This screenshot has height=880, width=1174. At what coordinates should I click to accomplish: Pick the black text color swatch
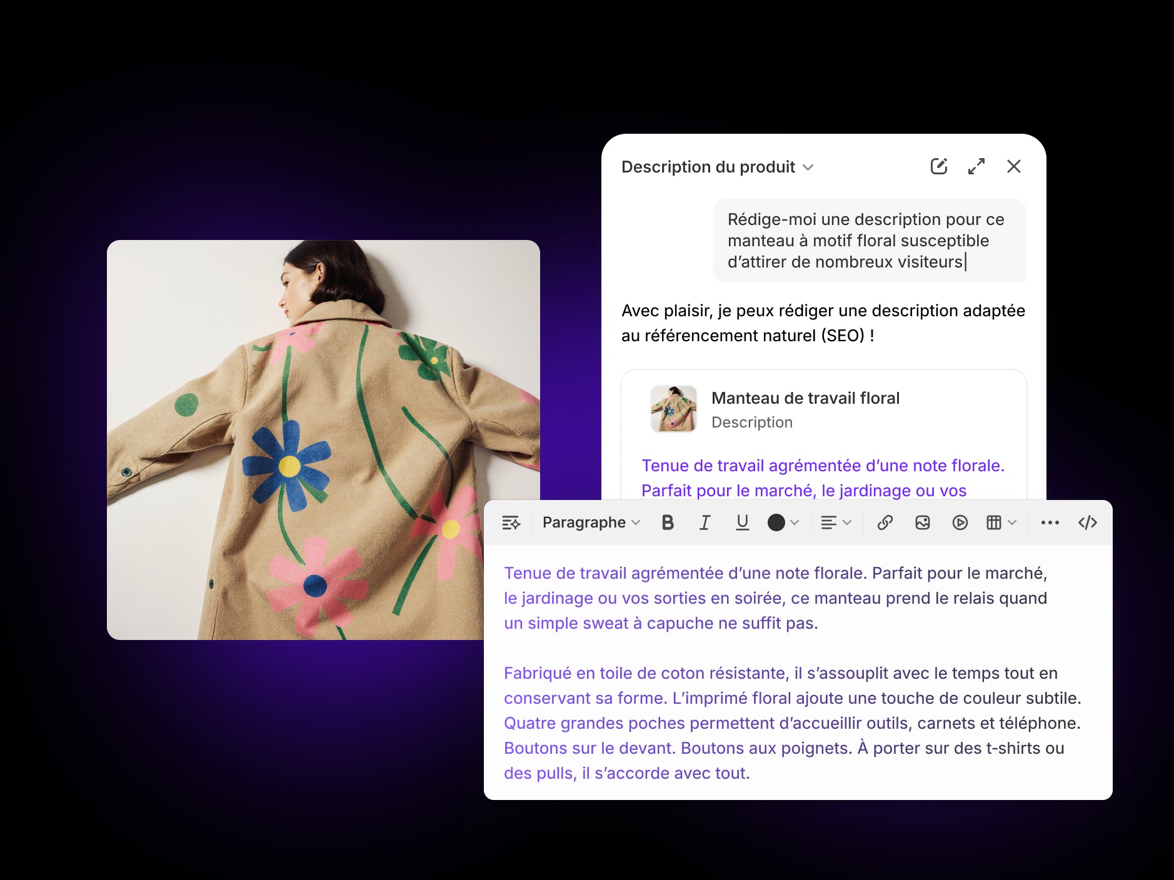(x=776, y=522)
